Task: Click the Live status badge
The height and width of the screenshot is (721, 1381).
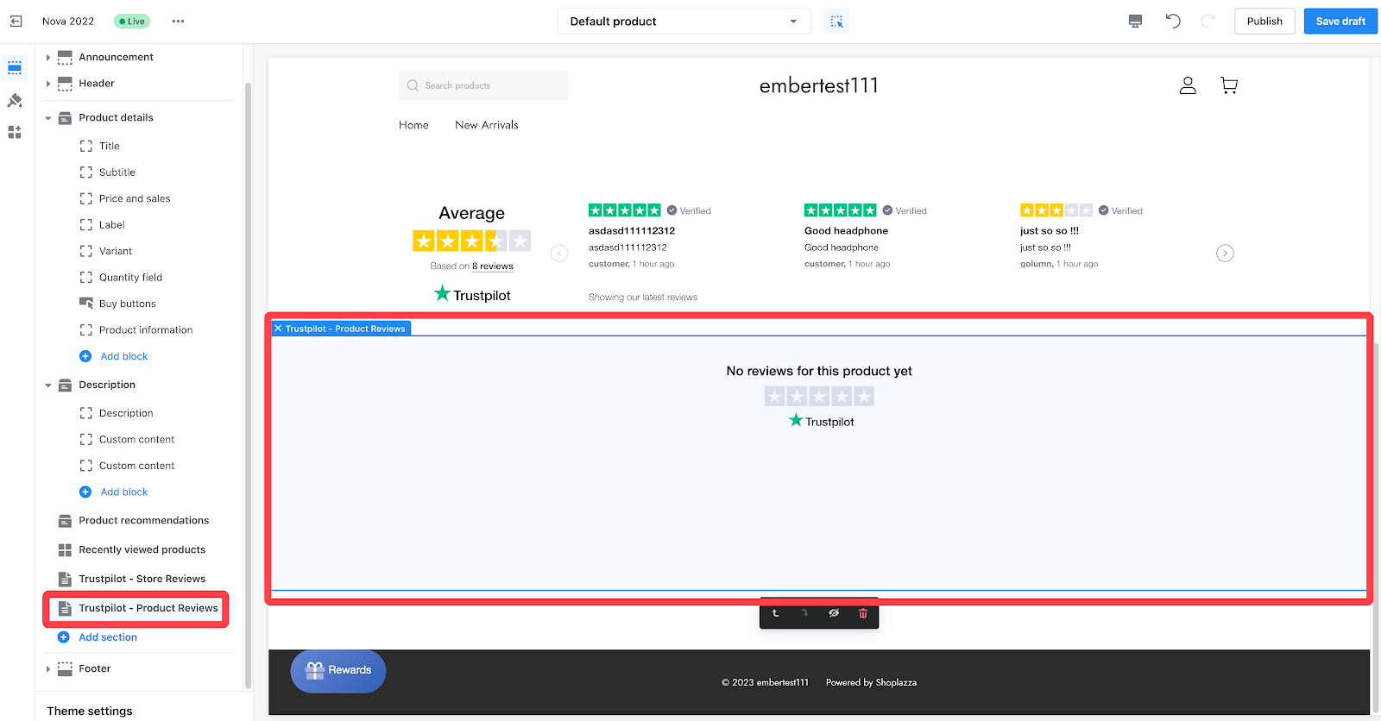Action: coord(132,22)
